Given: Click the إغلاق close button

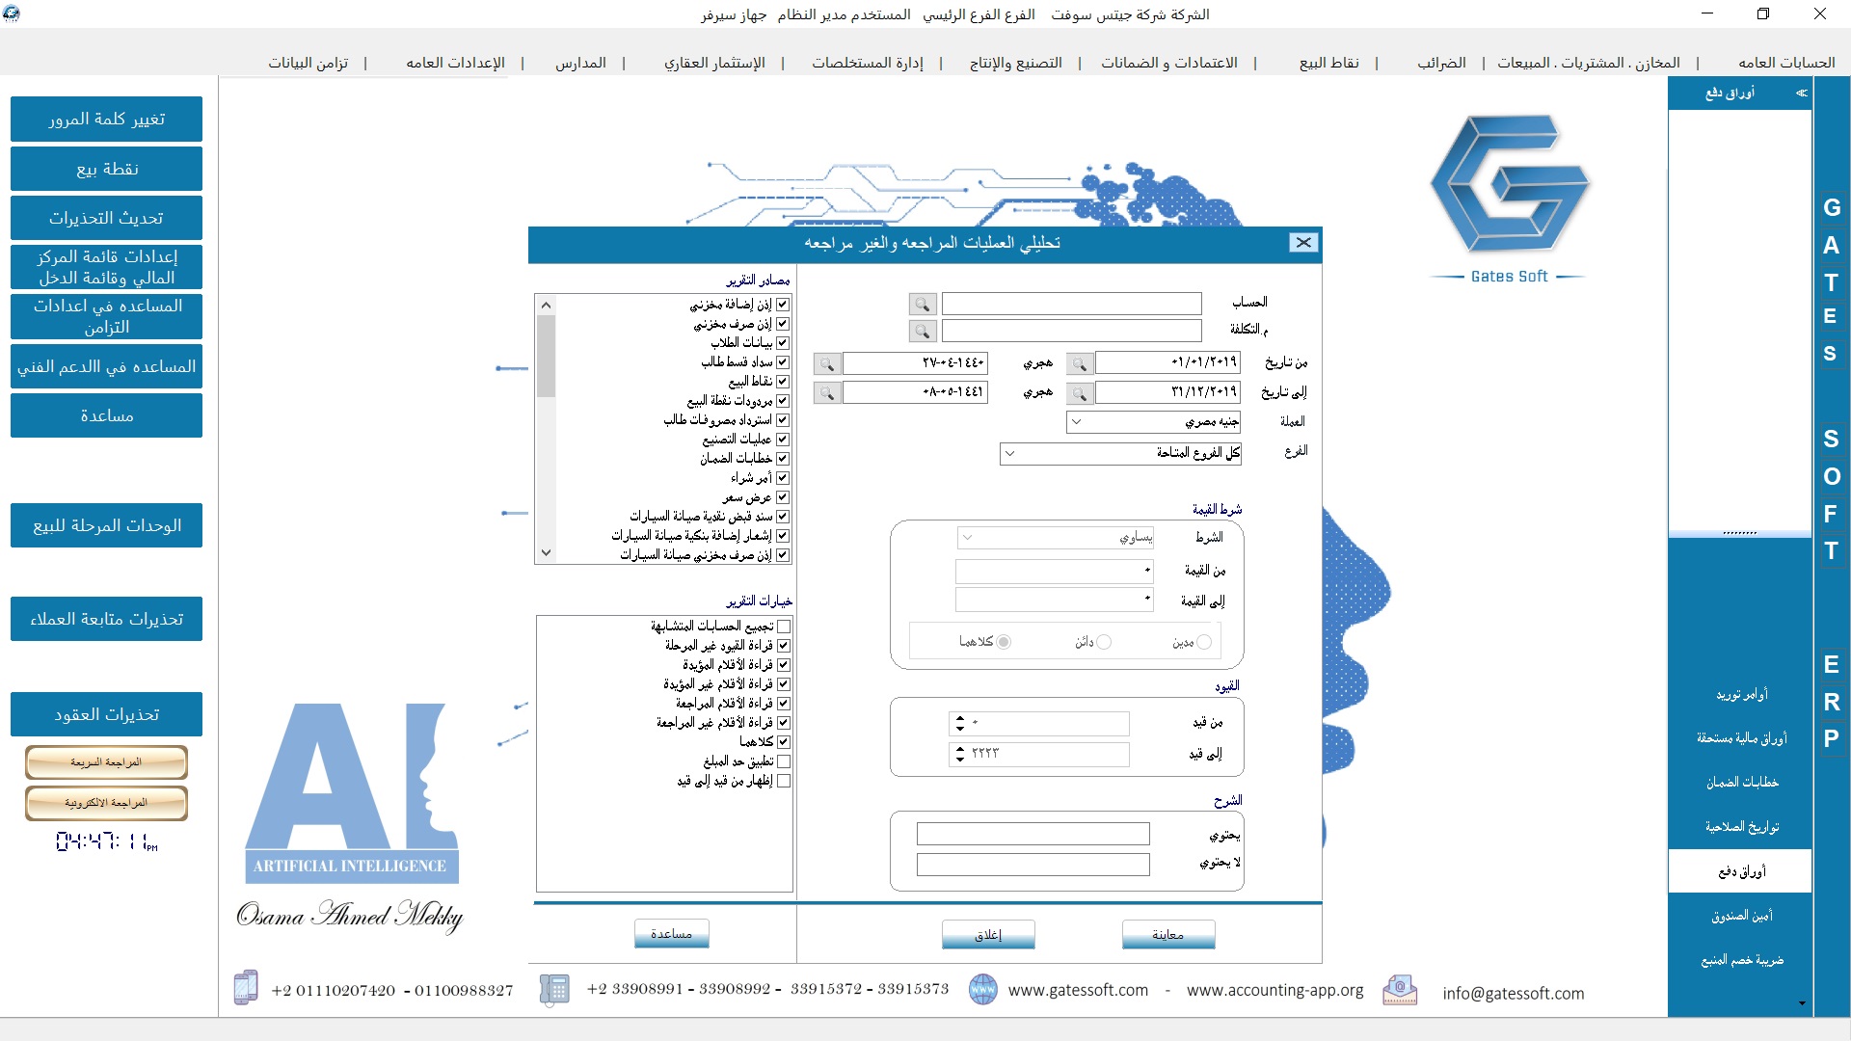Looking at the screenshot, I should click(x=988, y=934).
